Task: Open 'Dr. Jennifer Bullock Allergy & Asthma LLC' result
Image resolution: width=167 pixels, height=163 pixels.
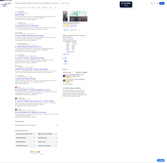Action: coord(28,47)
